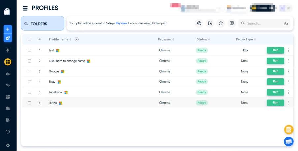
Task: Run the Facebook profile
Action: tap(275, 92)
